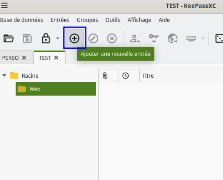Viewport: 223px width, 180px height.
Task: Open the password generator dice icon
Action: tap(219, 38)
